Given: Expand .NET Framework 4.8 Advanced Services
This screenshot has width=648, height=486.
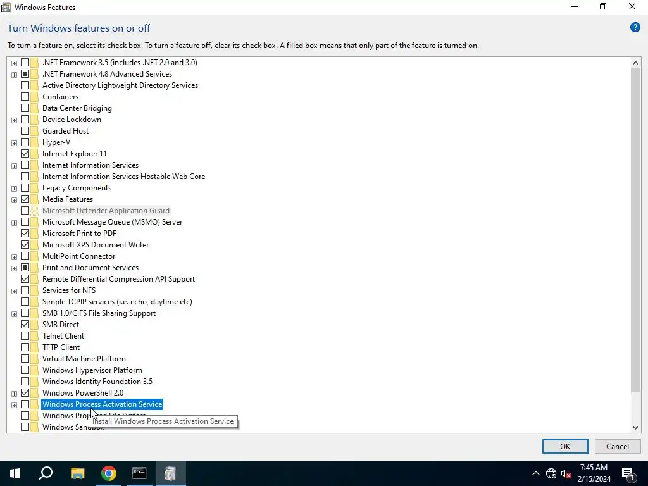Looking at the screenshot, I should point(14,75).
